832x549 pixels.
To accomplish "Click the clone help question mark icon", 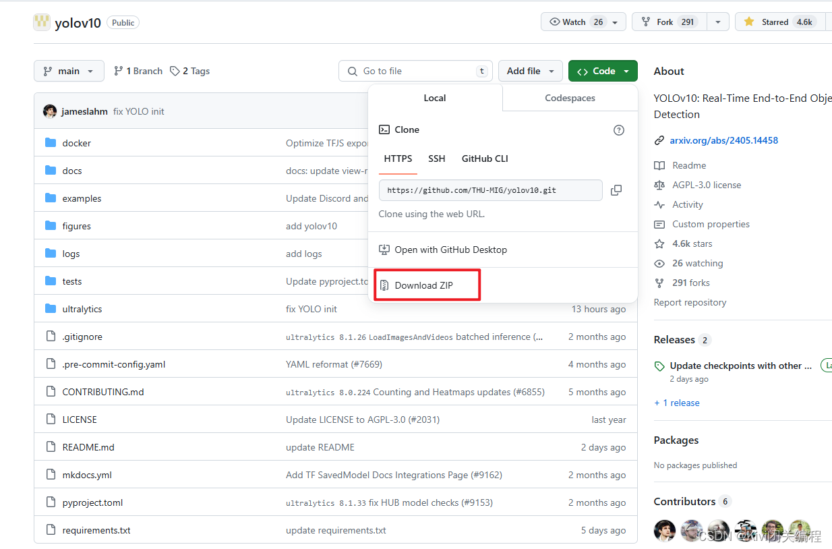I will (x=619, y=130).
